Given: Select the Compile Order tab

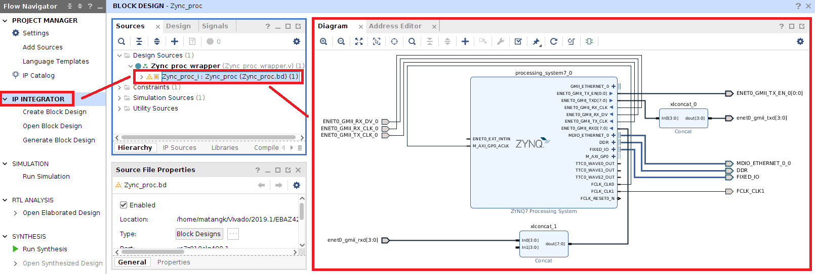Looking at the screenshot, I should coord(267,148).
